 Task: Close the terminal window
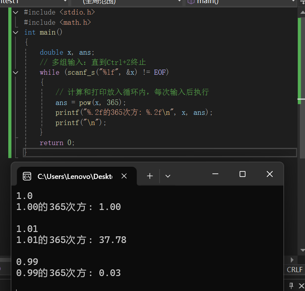[270, 174]
